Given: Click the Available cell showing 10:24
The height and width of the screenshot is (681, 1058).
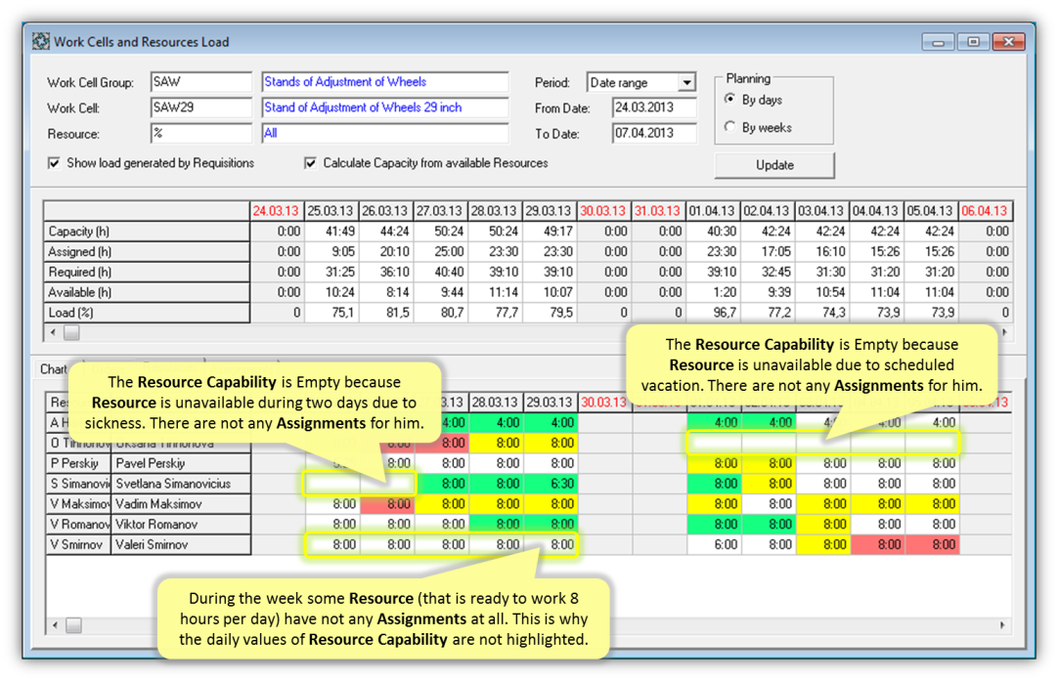Looking at the screenshot, I should tap(331, 292).
